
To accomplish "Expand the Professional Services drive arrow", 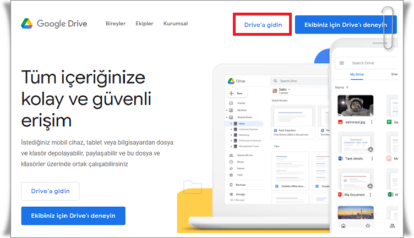I will click(x=231, y=141).
